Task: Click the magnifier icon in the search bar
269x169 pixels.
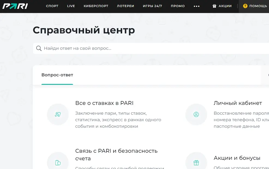Action: click(39, 48)
